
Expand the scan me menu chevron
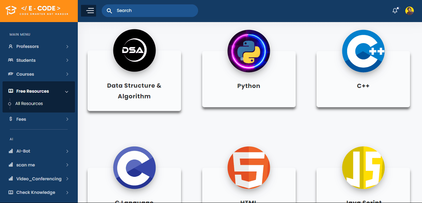pyautogui.click(x=67, y=165)
